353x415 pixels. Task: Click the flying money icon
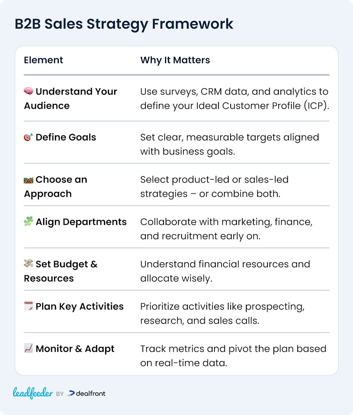29,263
